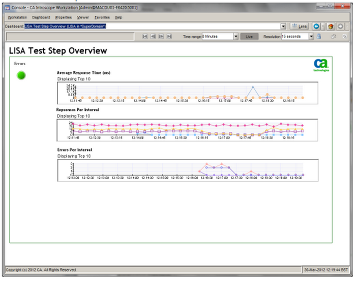
Task: Click the 'Average Response Time (ms)' label
Action: (x=83, y=73)
